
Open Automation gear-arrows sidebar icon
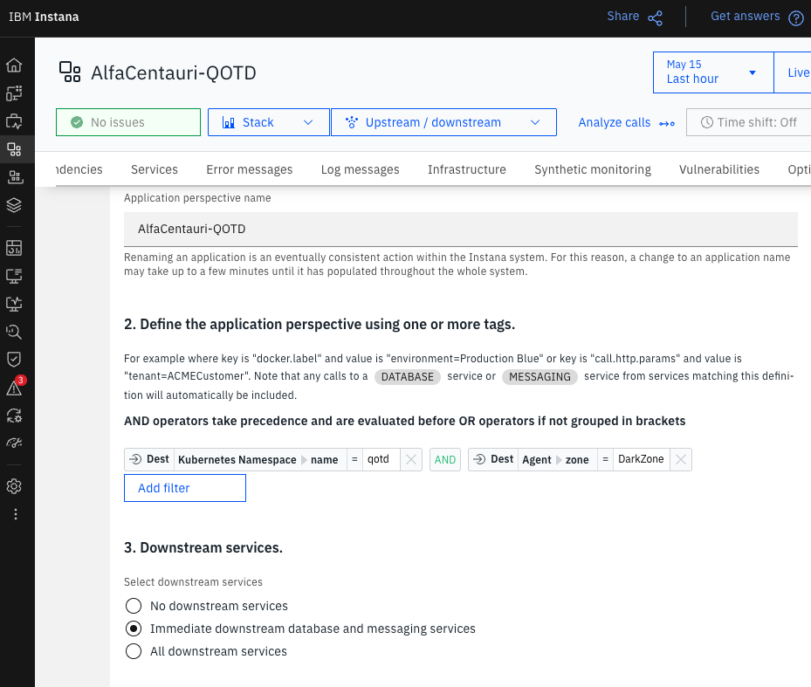click(14, 416)
